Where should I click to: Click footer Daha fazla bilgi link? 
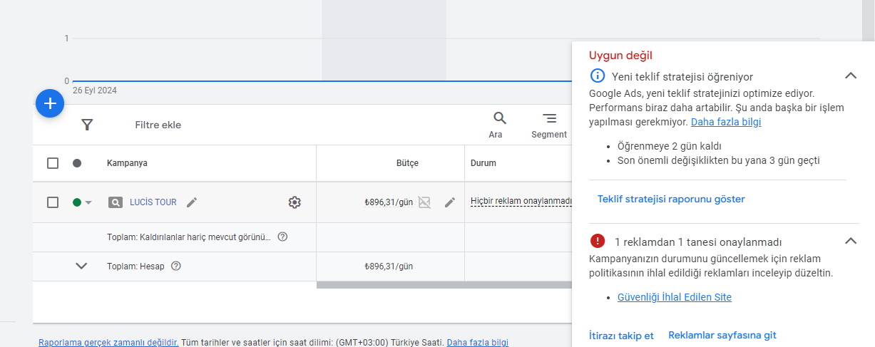click(478, 342)
